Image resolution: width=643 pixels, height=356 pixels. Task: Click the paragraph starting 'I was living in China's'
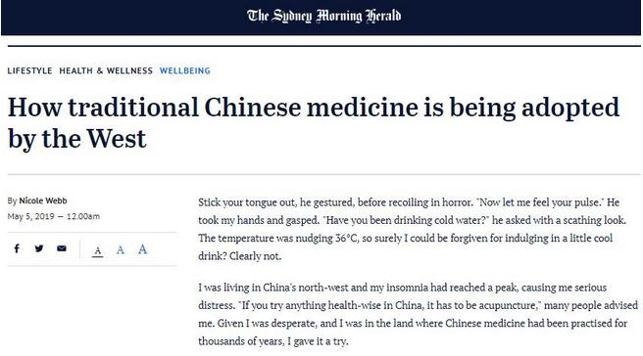[418, 314]
